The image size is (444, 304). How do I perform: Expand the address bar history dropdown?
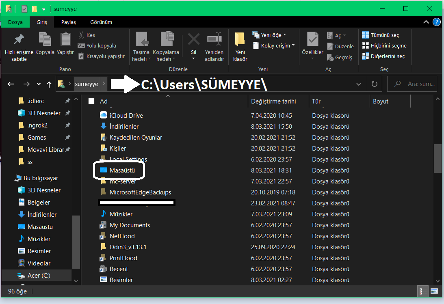click(358, 84)
